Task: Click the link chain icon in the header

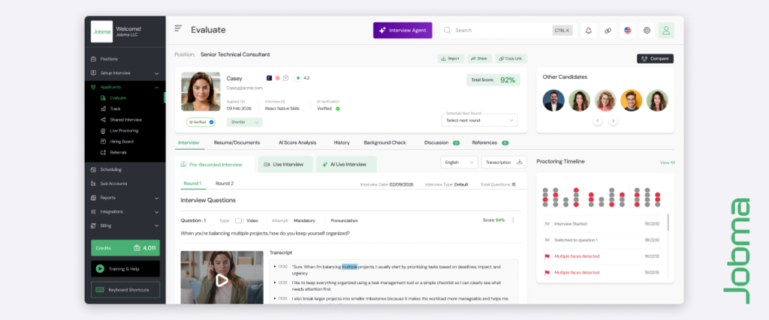Action: (608, 30)
